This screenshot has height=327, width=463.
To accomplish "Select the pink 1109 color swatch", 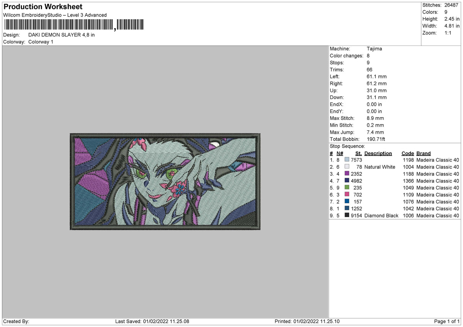I will 347,195.
